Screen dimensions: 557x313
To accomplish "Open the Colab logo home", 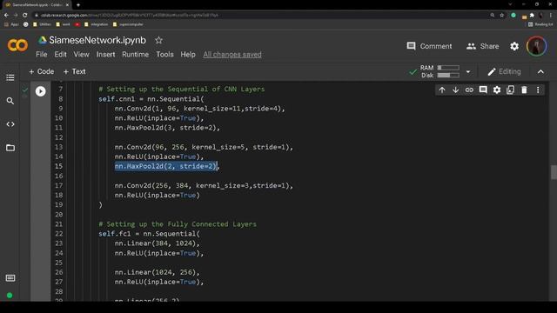I will [x=17, y=45].
